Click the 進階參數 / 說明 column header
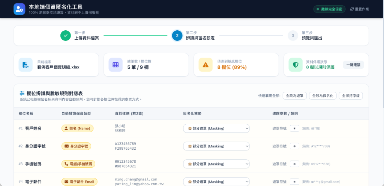 pos(285,114)
